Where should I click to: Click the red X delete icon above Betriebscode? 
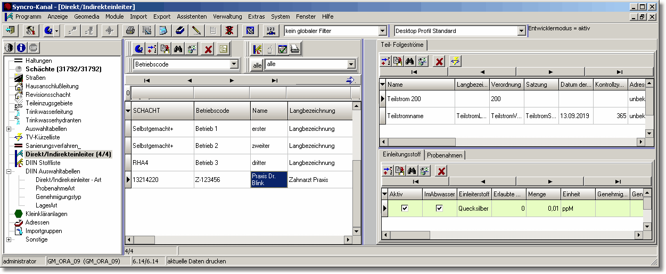pyautogui.click(x=208, y=49)
